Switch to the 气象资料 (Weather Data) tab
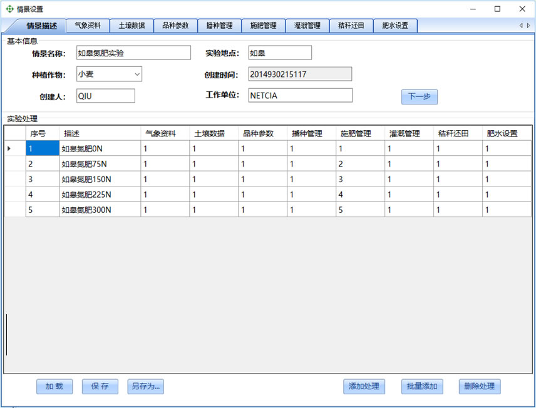Image resolution: width=536 pixels, height=408 pixels. 89,26
